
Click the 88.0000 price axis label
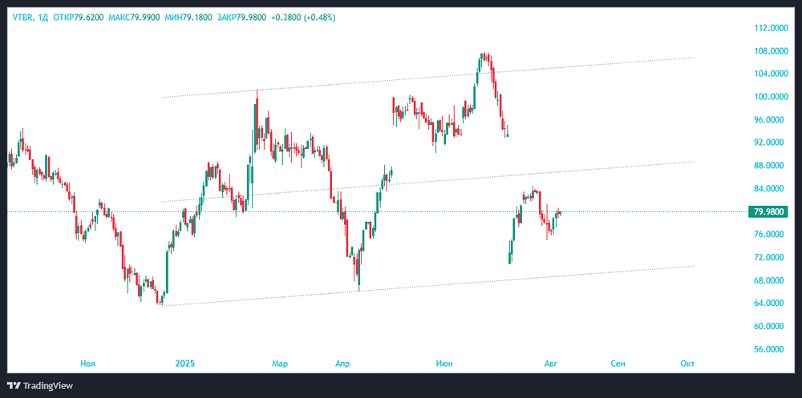768,166
